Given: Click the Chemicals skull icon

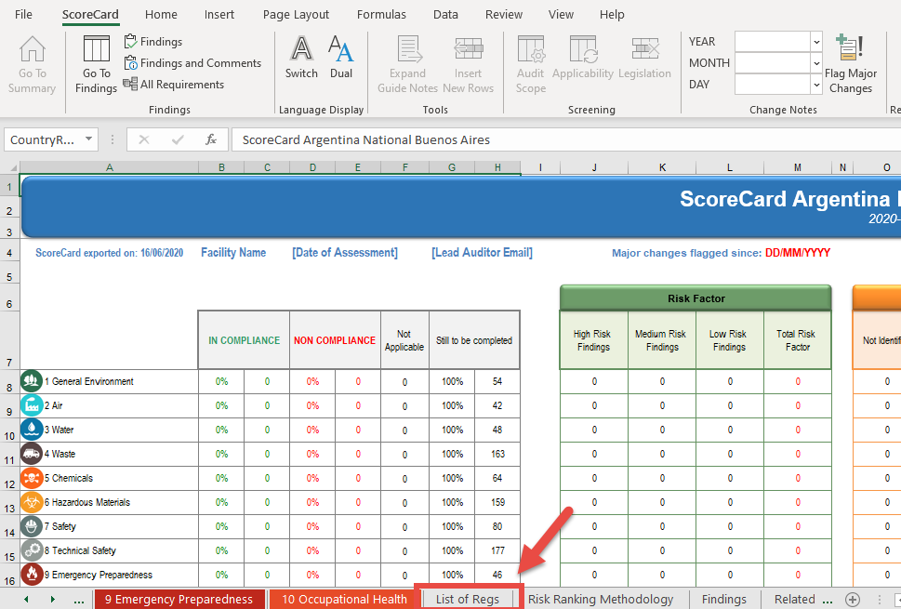Looking at the screenshot, I should point(32,477).
